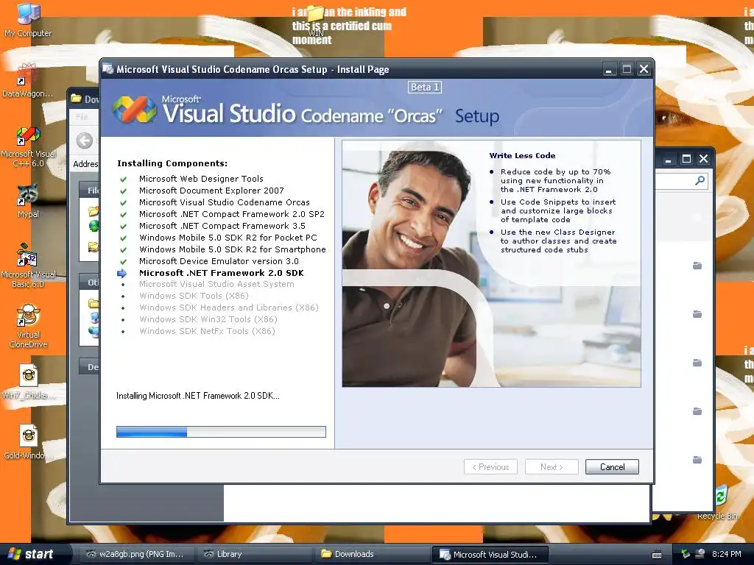Click the Back arrow in the Downloads window
The width and height of the screenshot is (754, 565).
pos(85,141)
